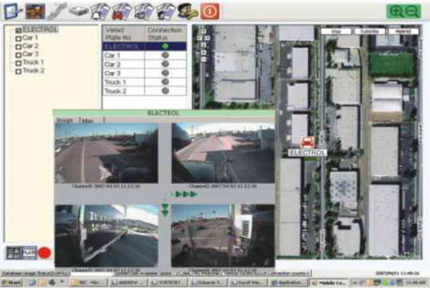Open the top-left camera channel thumbnail
Viewport: 430px width, 288px height.
pyautogui.click(x=107, y=153)
